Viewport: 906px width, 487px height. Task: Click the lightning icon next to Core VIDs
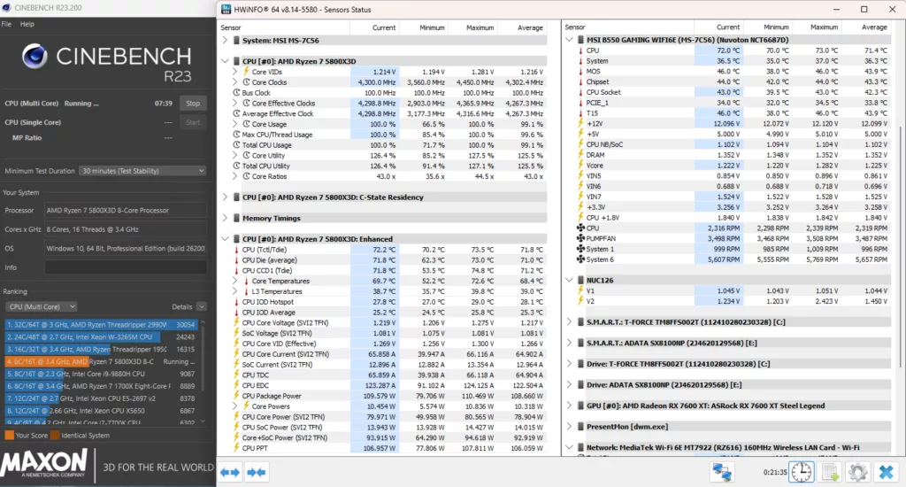(246, 72)
